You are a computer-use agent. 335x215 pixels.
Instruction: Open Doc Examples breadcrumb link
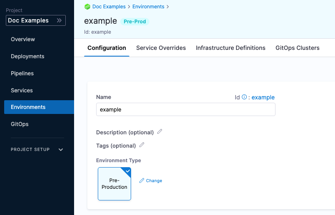click(109, 7)
